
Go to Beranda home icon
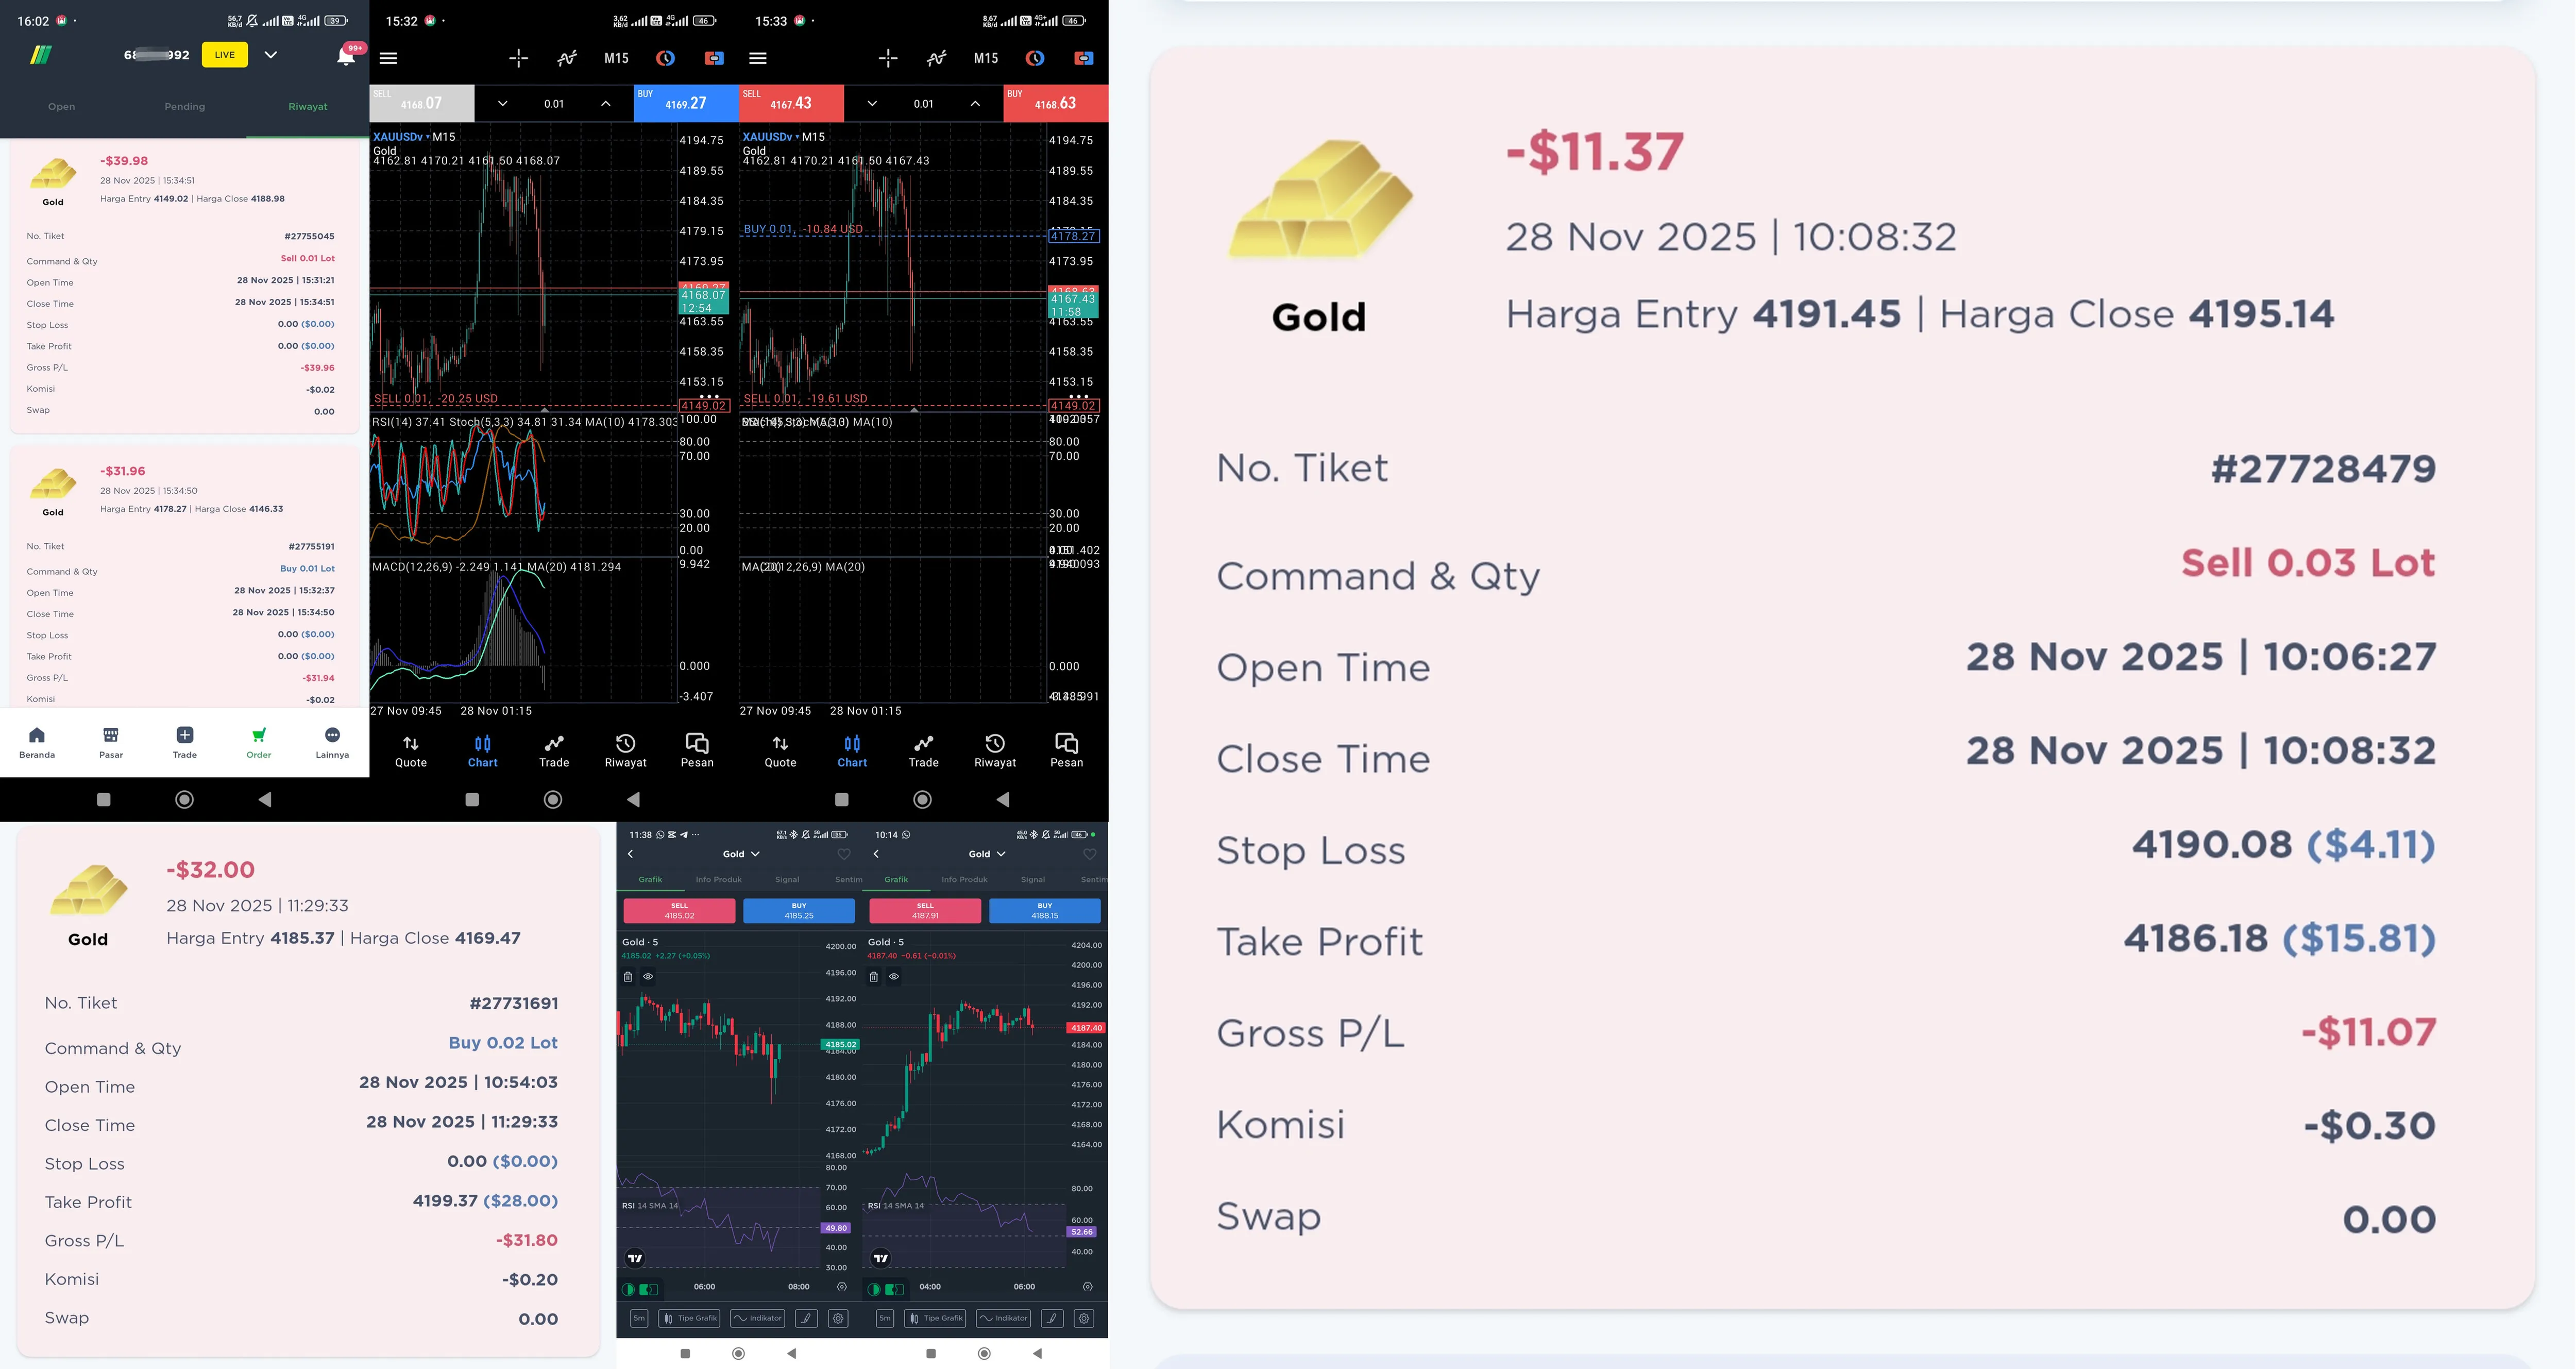click(37, 743)
